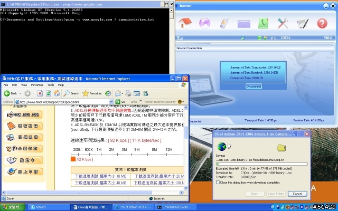Image resolution: width=338 pixels, height=211 pixels.
Task: Switch to cmd.exe taskbar button
Action: coord(175,207)
